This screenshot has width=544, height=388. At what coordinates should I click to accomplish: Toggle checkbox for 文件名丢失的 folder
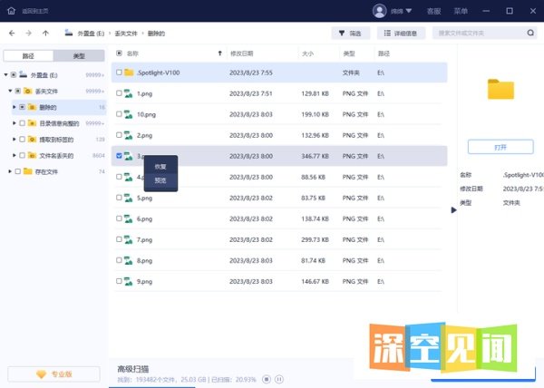tap(22, 155)
